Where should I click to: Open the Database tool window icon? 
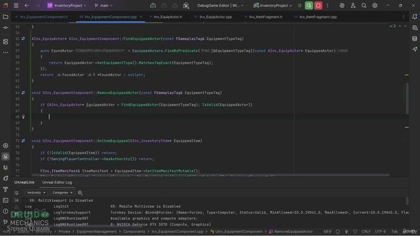click(415, 39)
